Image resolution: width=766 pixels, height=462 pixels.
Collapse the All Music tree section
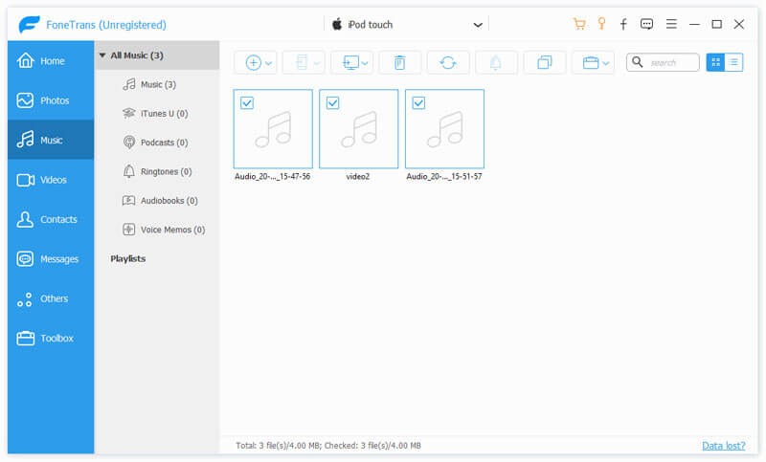102,55
